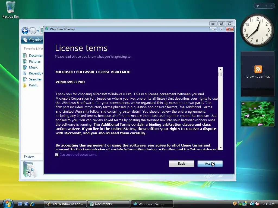Screen dimensions: 278x208
Task: Click View headlines in feed gadget
Action: (x=258, y=77)
